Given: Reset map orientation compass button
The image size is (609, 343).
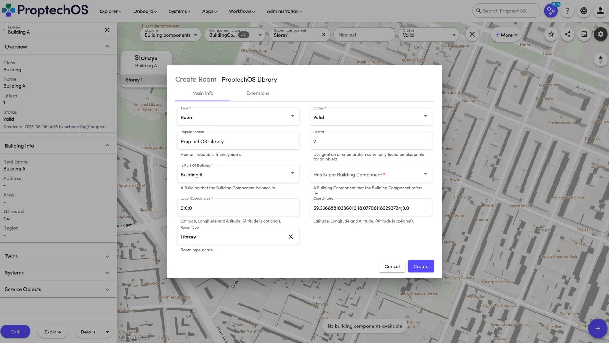Looking at the screenshot, I should [600, 60].
